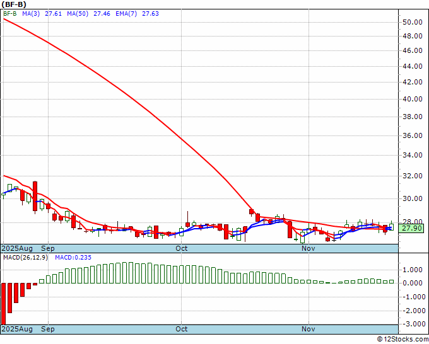Click the MA(50) indicator label
Viewport: 429px width, 344px height.
pyautogui.click(x=78, y=14)
